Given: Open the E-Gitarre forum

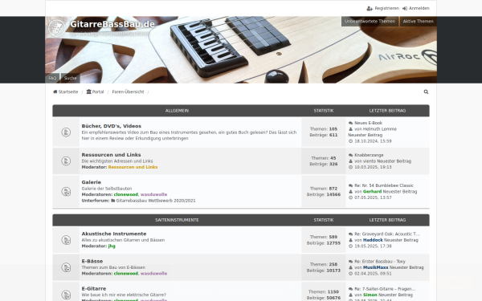Looking at the screenshot, I should (94, 288).
